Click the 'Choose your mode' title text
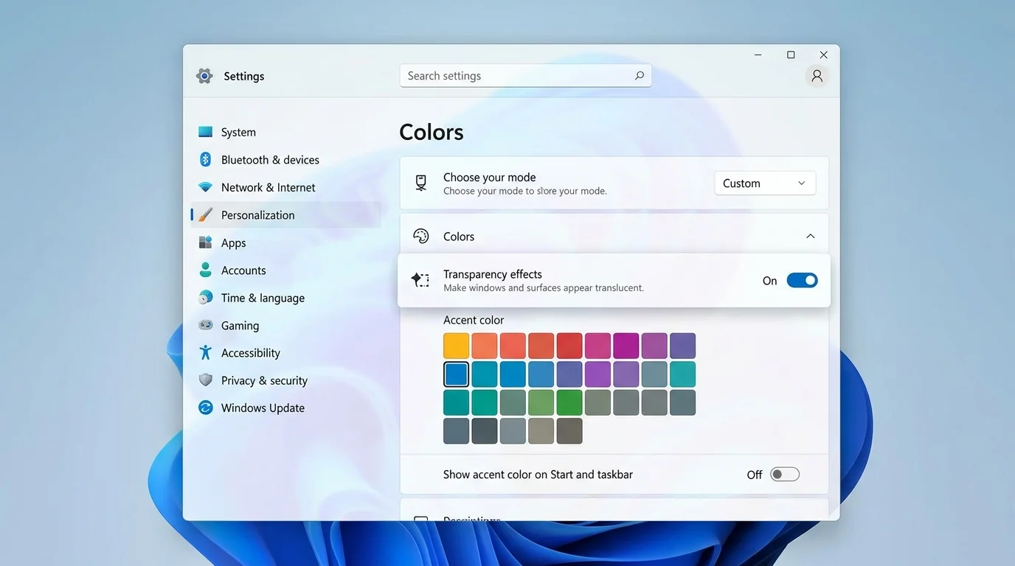 (x=490, y=177)
